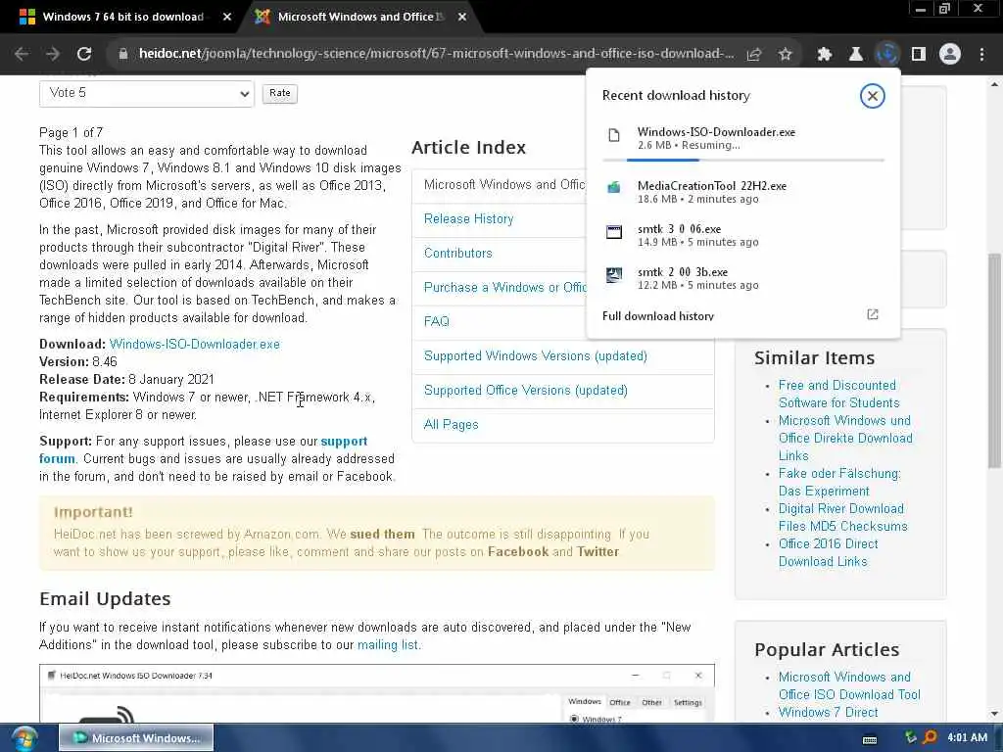1003x752 pixels.
Task: Click the scrollbar down arrow
Action: coord(994,713)
